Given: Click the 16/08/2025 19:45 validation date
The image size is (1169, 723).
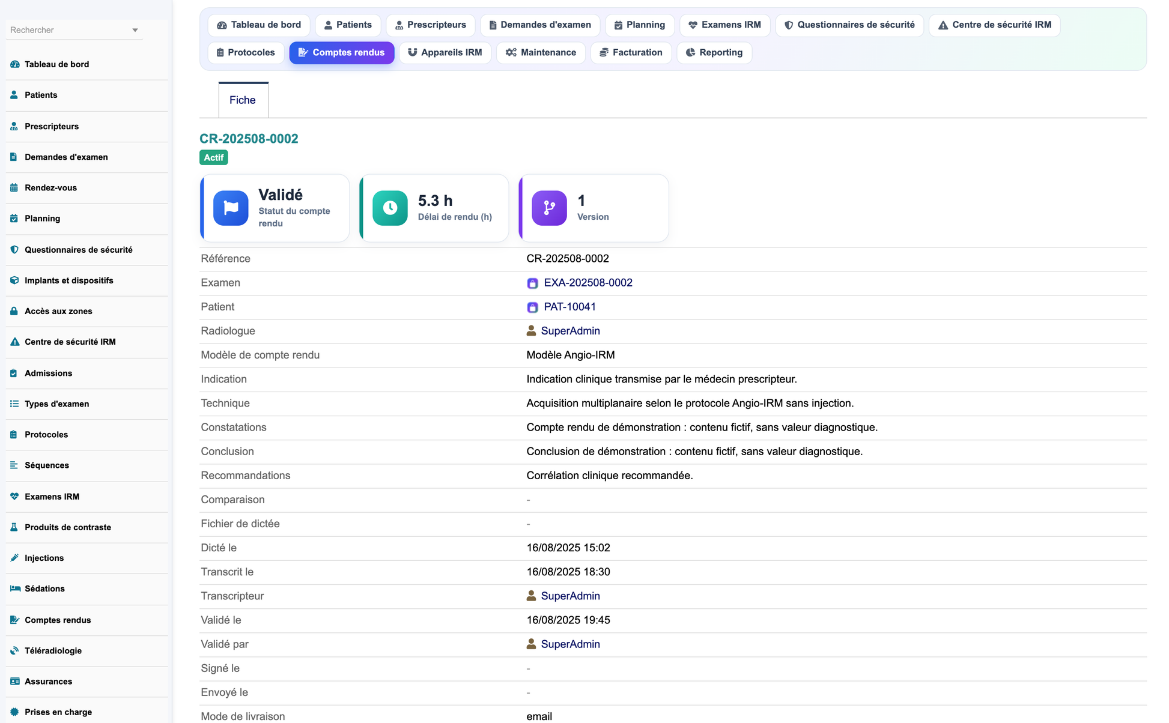Looking at the screenshot, I should (x=568, y=620).
